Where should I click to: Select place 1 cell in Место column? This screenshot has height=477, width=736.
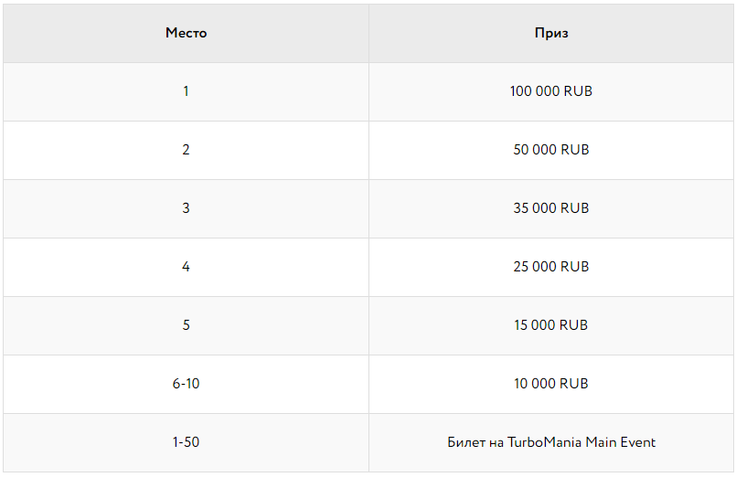coord(186,91)
